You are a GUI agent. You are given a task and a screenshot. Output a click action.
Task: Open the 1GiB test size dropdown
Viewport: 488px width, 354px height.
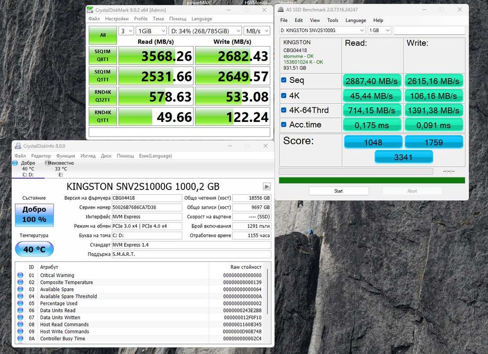(x=151, y=31)
